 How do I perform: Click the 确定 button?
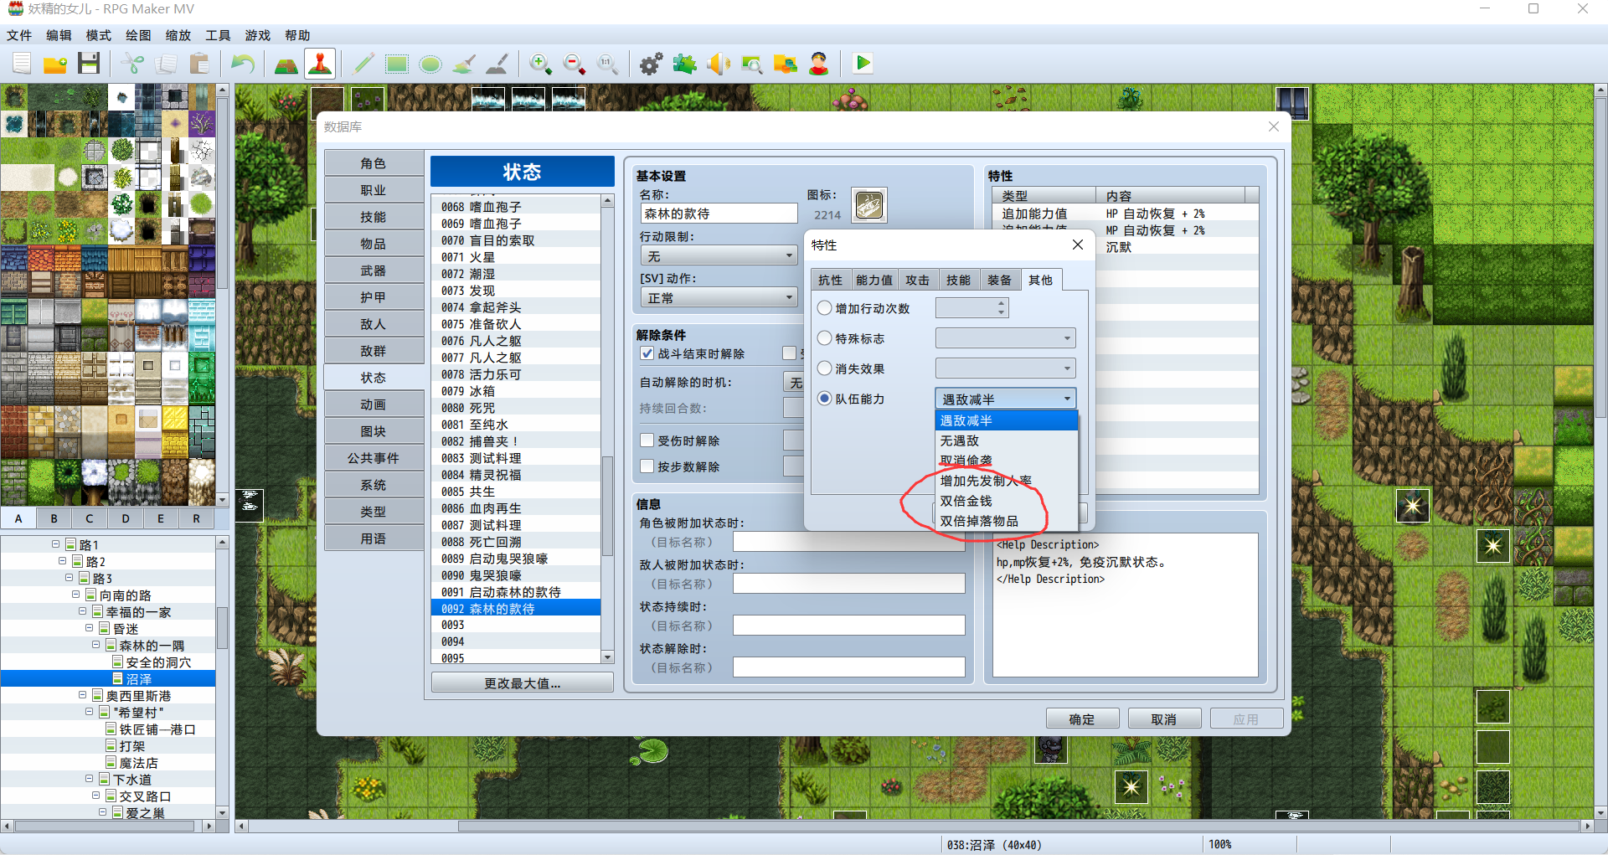click(x=1082, y=719)
